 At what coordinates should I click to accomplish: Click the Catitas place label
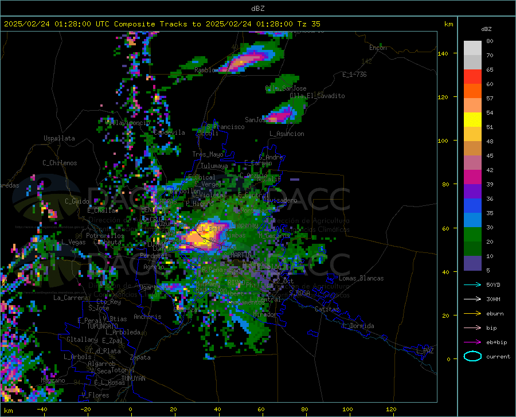327,309
